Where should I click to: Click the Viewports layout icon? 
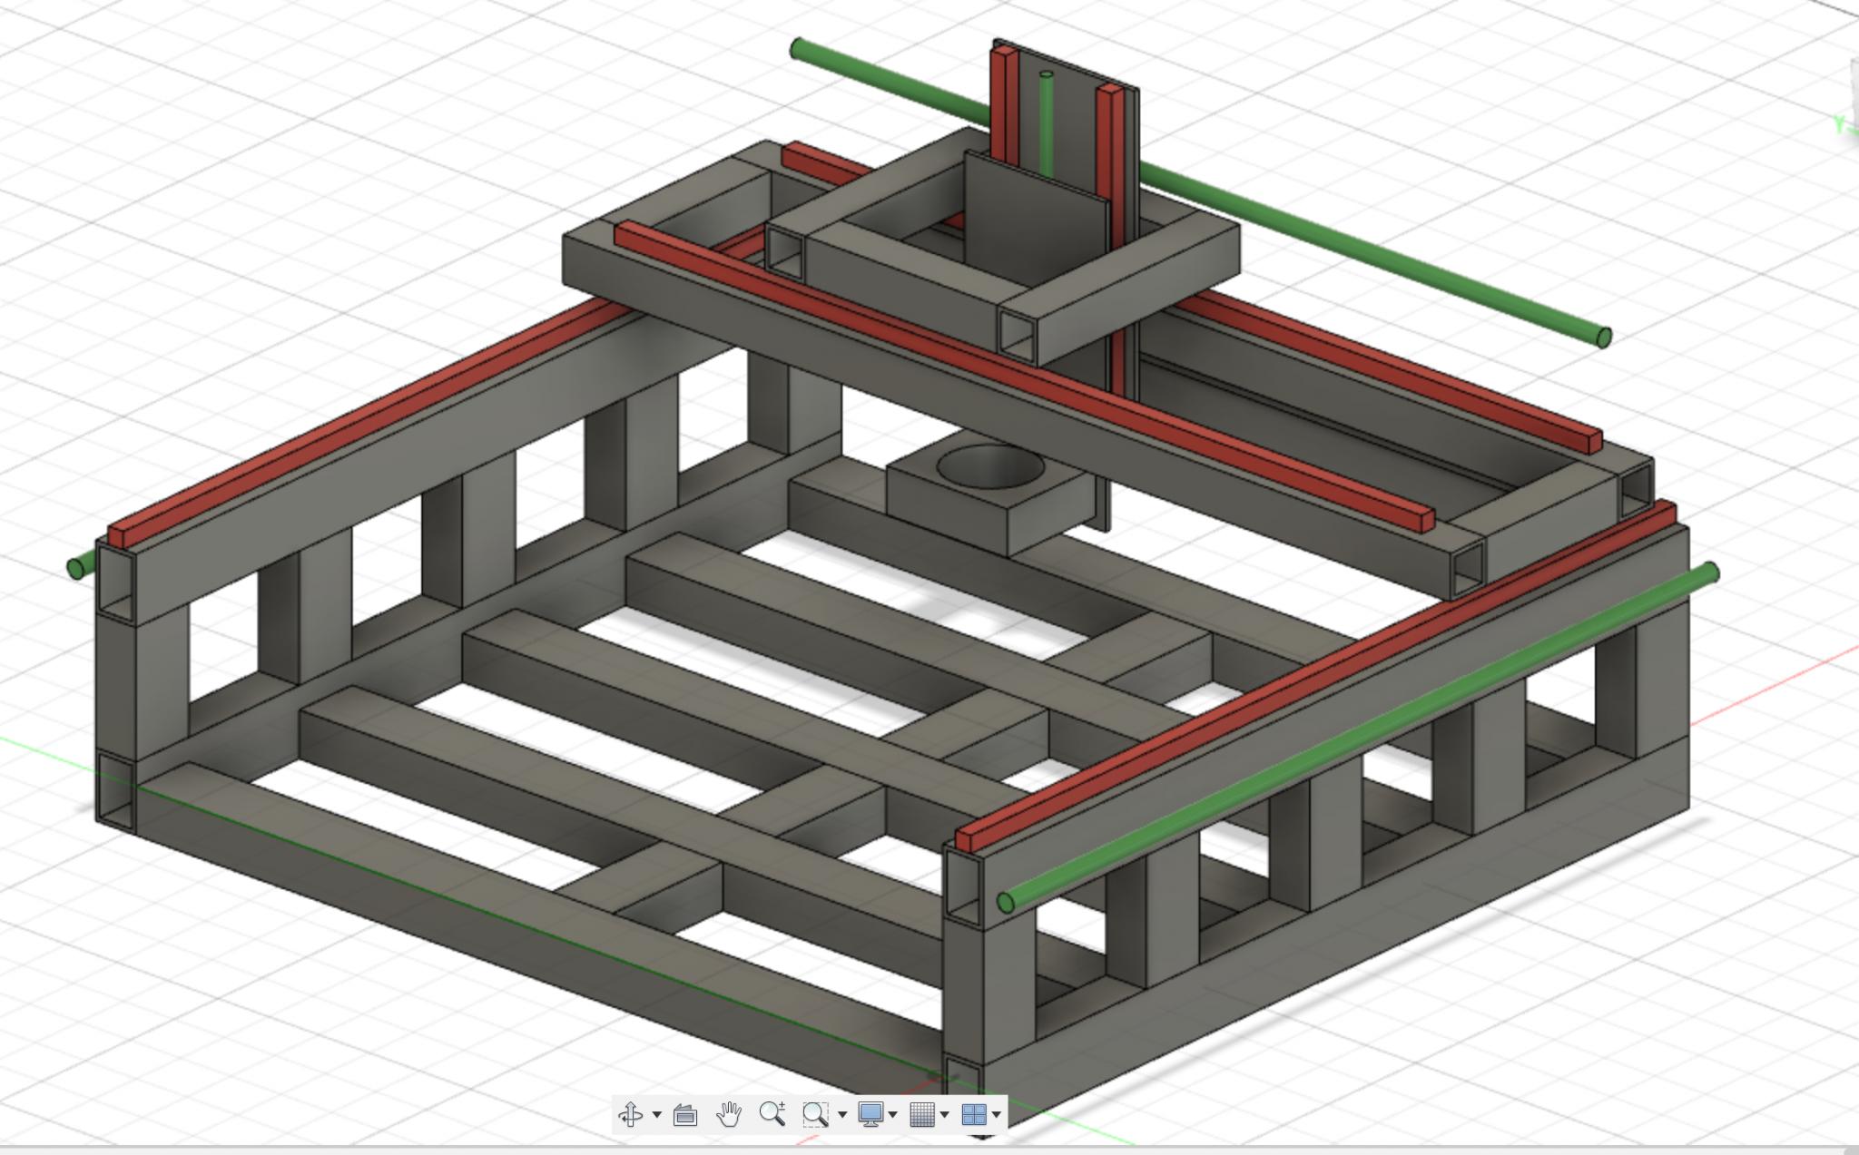[x=974, y=1114]
